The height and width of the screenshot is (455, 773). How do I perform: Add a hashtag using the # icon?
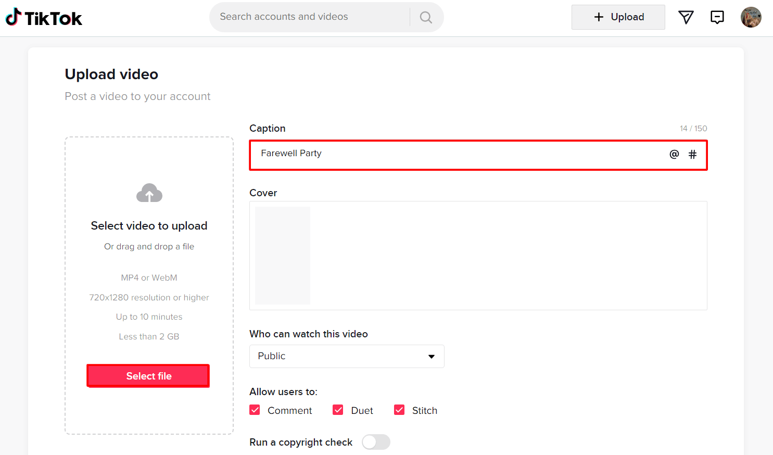(693, 154)
